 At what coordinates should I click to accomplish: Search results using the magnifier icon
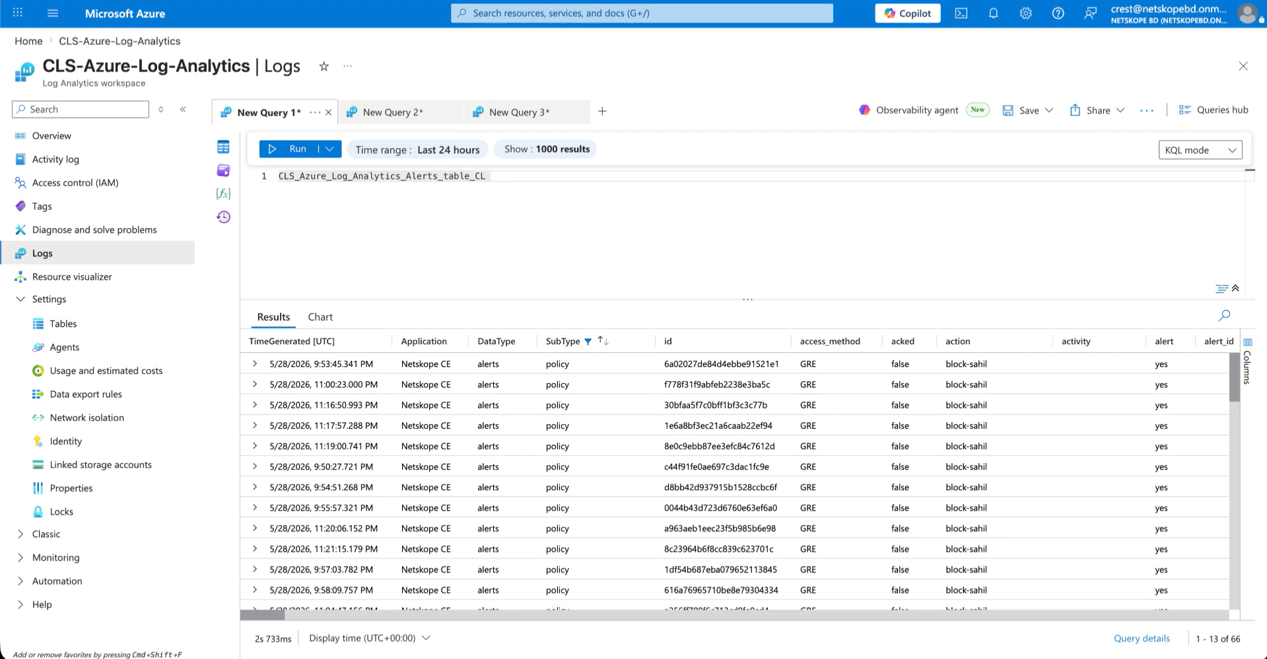(x=1224, y=315)
